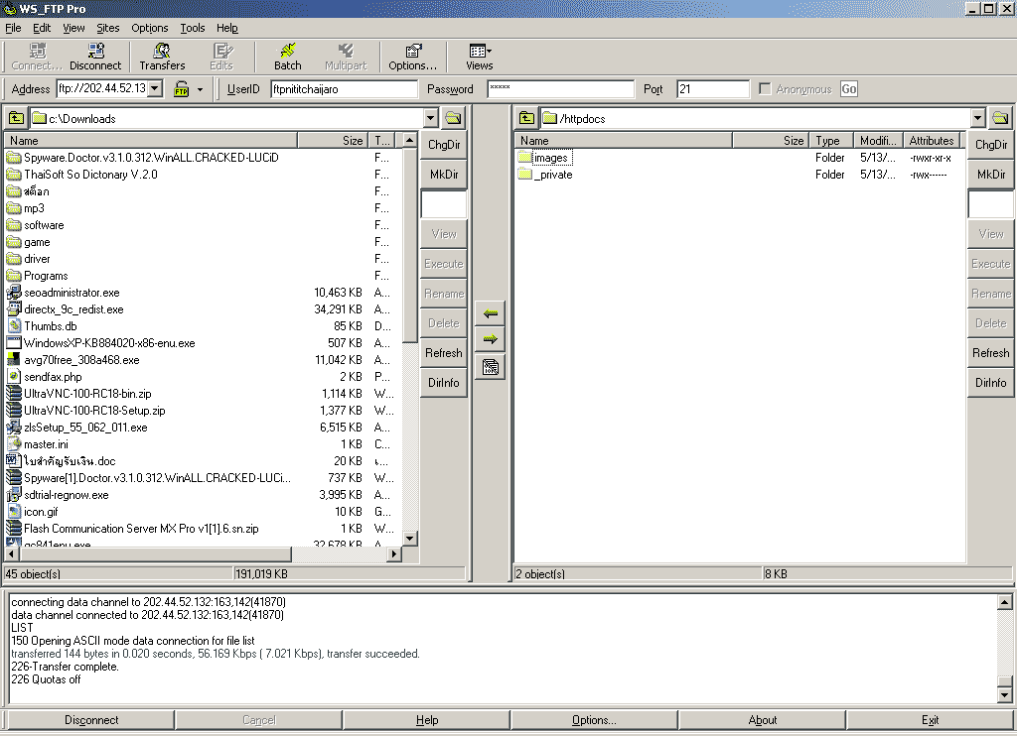Select the _private folder icon in remote pane
Viewport: 1017px width, 736px height.
[x=525, y=175]
